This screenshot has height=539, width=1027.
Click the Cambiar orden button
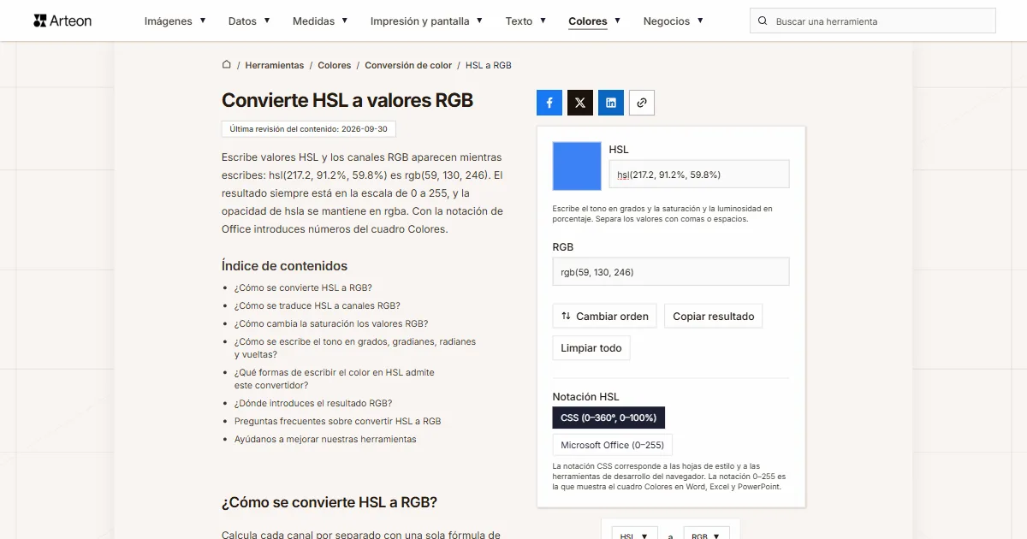(605, 316)
